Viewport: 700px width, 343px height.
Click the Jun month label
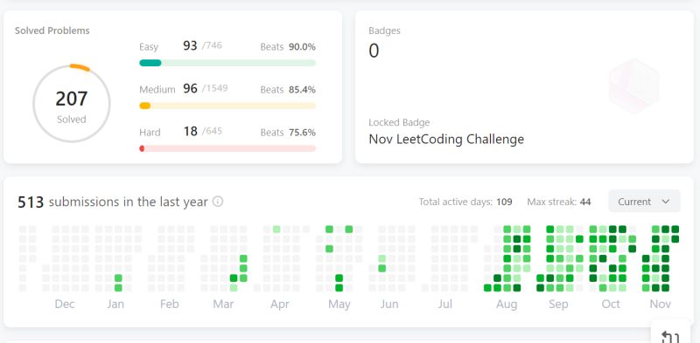coord(389,305)
